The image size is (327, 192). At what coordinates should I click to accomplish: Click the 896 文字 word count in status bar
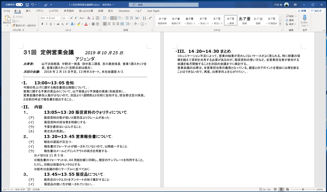click(x=20, y=190)
